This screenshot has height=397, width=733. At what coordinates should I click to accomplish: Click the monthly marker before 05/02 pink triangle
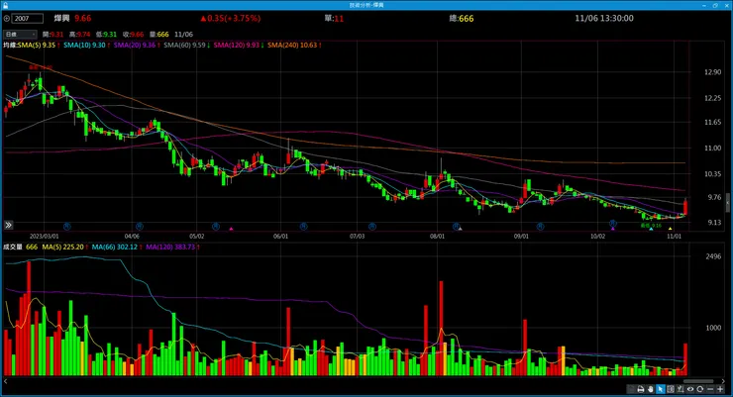pyautogui.click(x=216, y=226)
